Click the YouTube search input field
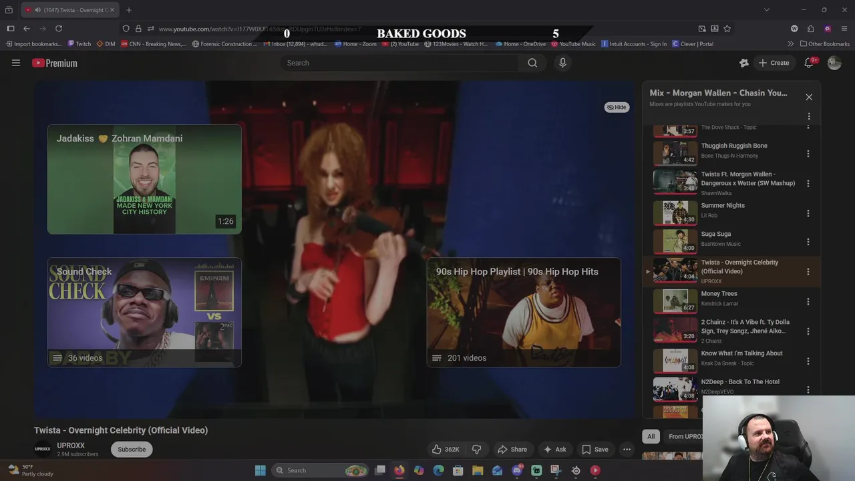 tap(399, 63)
